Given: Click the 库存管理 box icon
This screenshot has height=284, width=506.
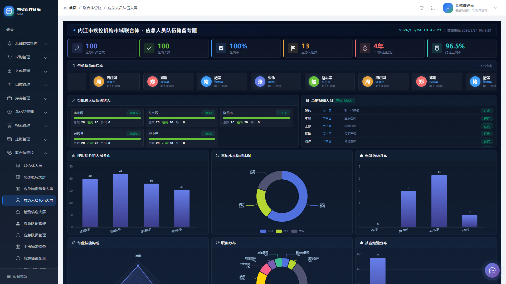Looking at the screenshot, I should (9, 98).
